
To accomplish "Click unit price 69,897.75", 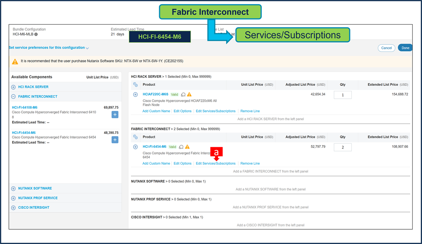I will (x=111, y=107).
